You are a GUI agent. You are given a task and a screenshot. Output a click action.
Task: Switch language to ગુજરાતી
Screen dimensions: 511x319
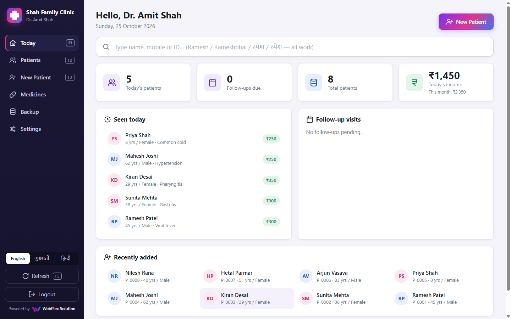[42, 258]
